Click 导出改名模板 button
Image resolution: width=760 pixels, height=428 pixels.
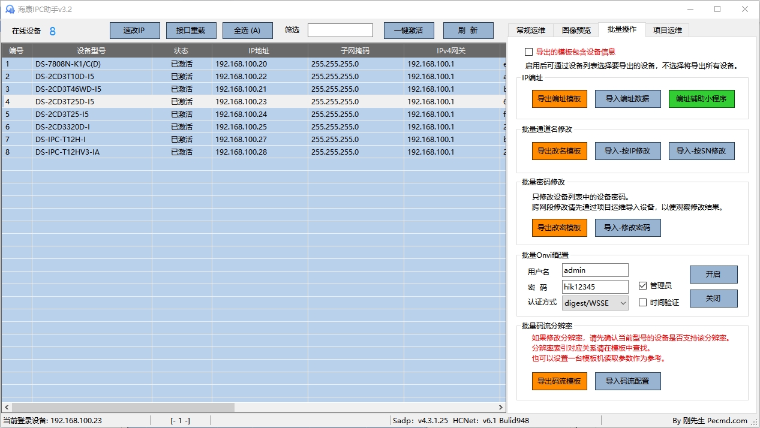[x=559, y=151]
